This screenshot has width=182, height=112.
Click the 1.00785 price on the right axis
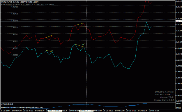coord(179,90)
